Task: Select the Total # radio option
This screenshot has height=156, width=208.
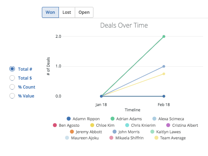Action: click(x=12, y=69)
